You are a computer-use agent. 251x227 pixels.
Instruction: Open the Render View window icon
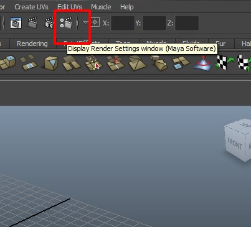tap(16, 23)
